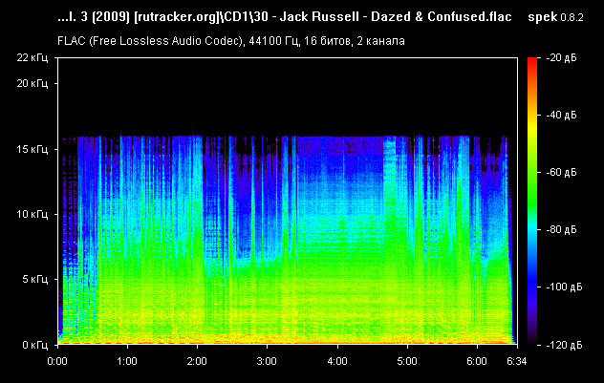Click the FLAC codec info line

(231, 41)
